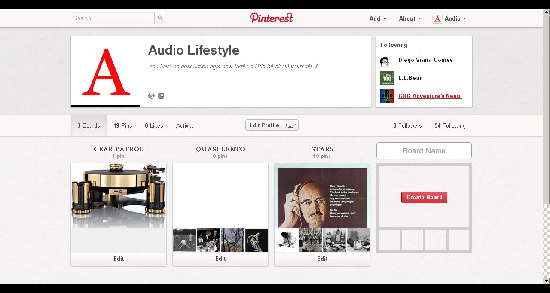Viewport: 550px width, 293px height.
Task: View the 54 Following list
Action: (x=450, y=125)
